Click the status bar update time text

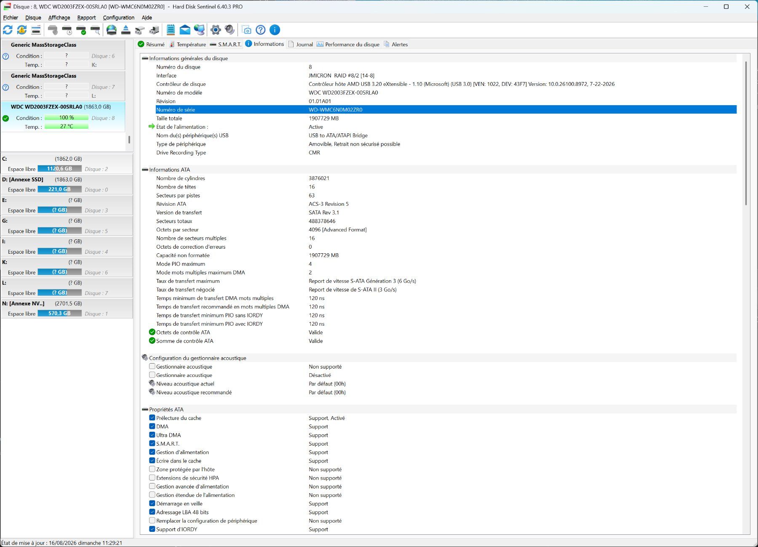pos(61,543)
